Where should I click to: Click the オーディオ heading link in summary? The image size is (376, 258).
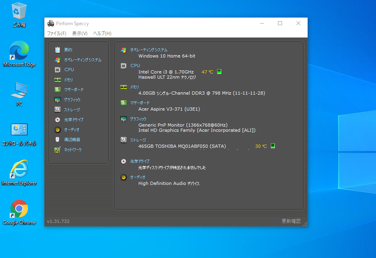click(138, 177)
